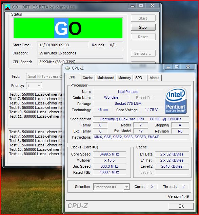
Task: Minimize the CPU-Z window
Action: click(x=168, y=67)
